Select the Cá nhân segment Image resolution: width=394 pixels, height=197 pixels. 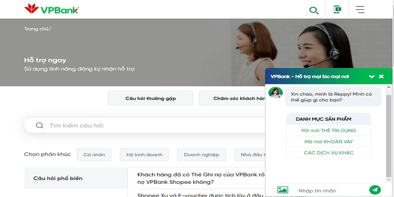94,155
